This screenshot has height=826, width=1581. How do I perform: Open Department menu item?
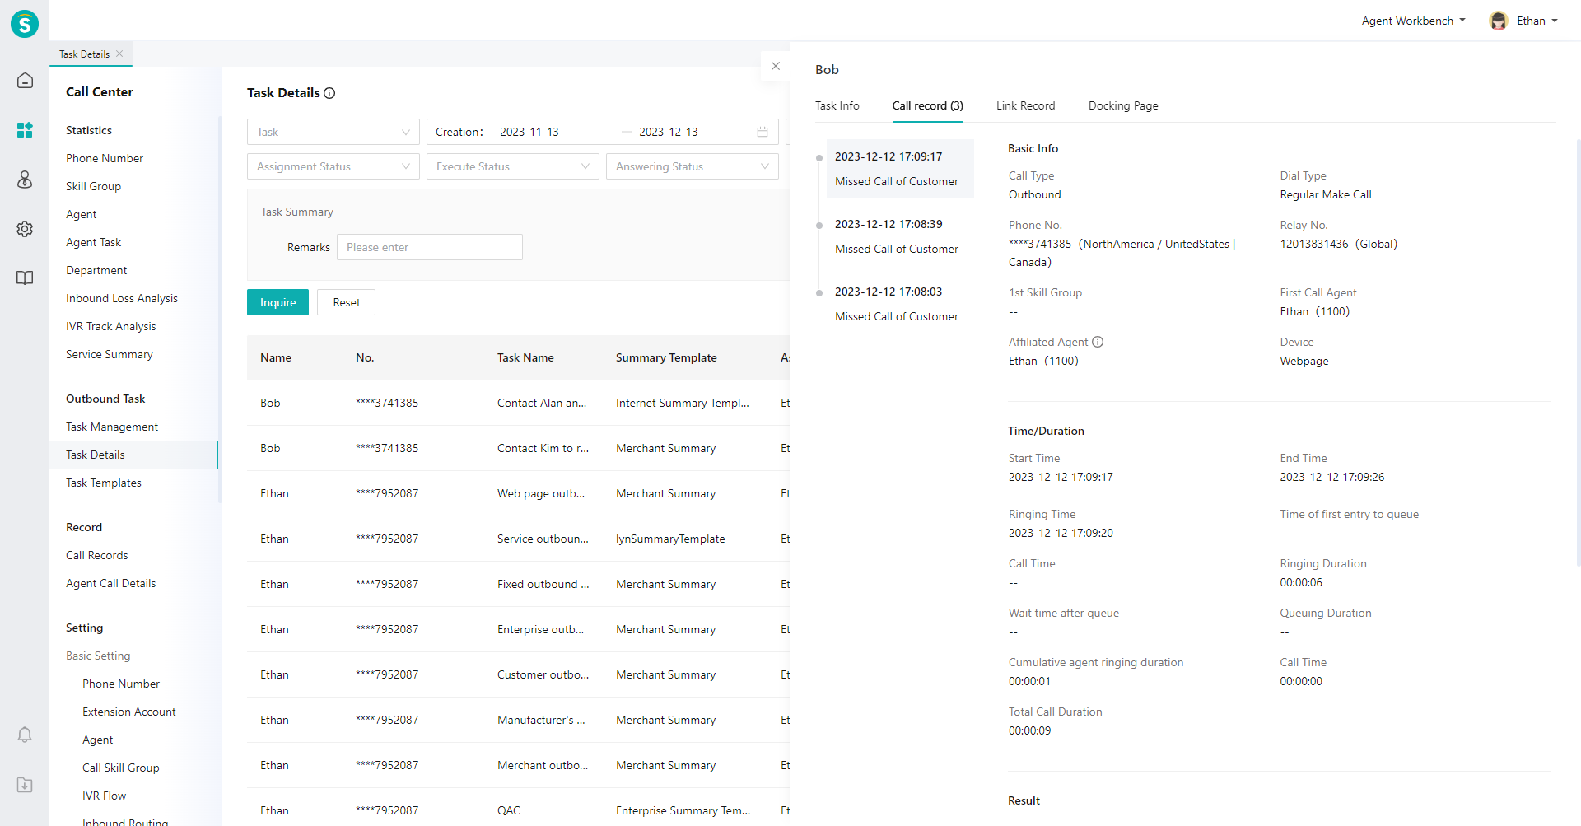96,270
